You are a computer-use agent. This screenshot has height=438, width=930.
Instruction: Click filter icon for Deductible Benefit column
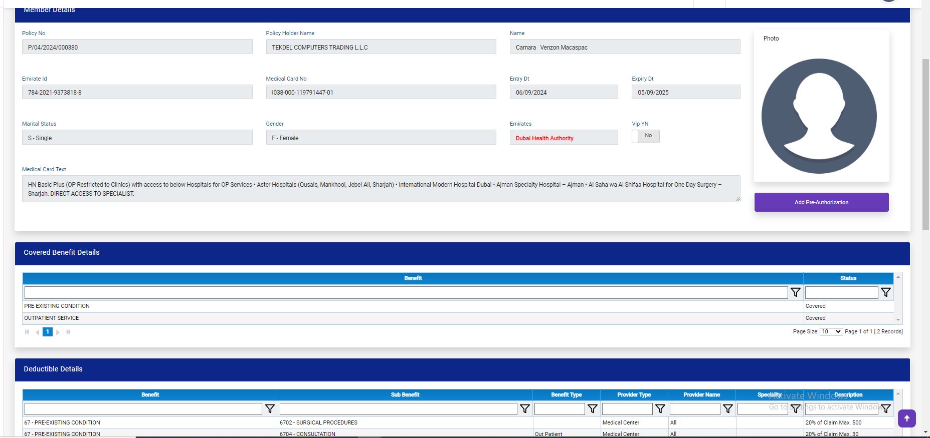[270, 409]
